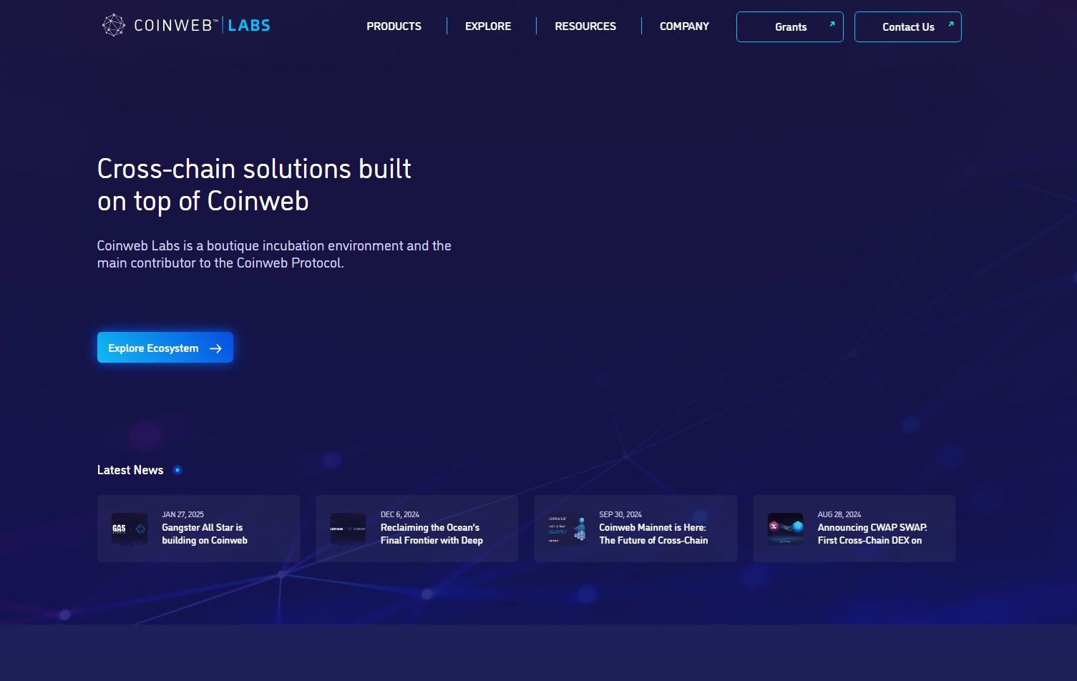Image resolution: width=1077 pixels, height=681 pixels.
Task: Click the arrow icon on Contact Us button
Action: click(950, 24)
